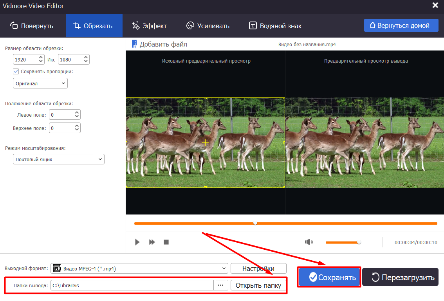The height and width of the screenshot is (301, 444).
Task: Stop video playback
Action: click(166, 242)
